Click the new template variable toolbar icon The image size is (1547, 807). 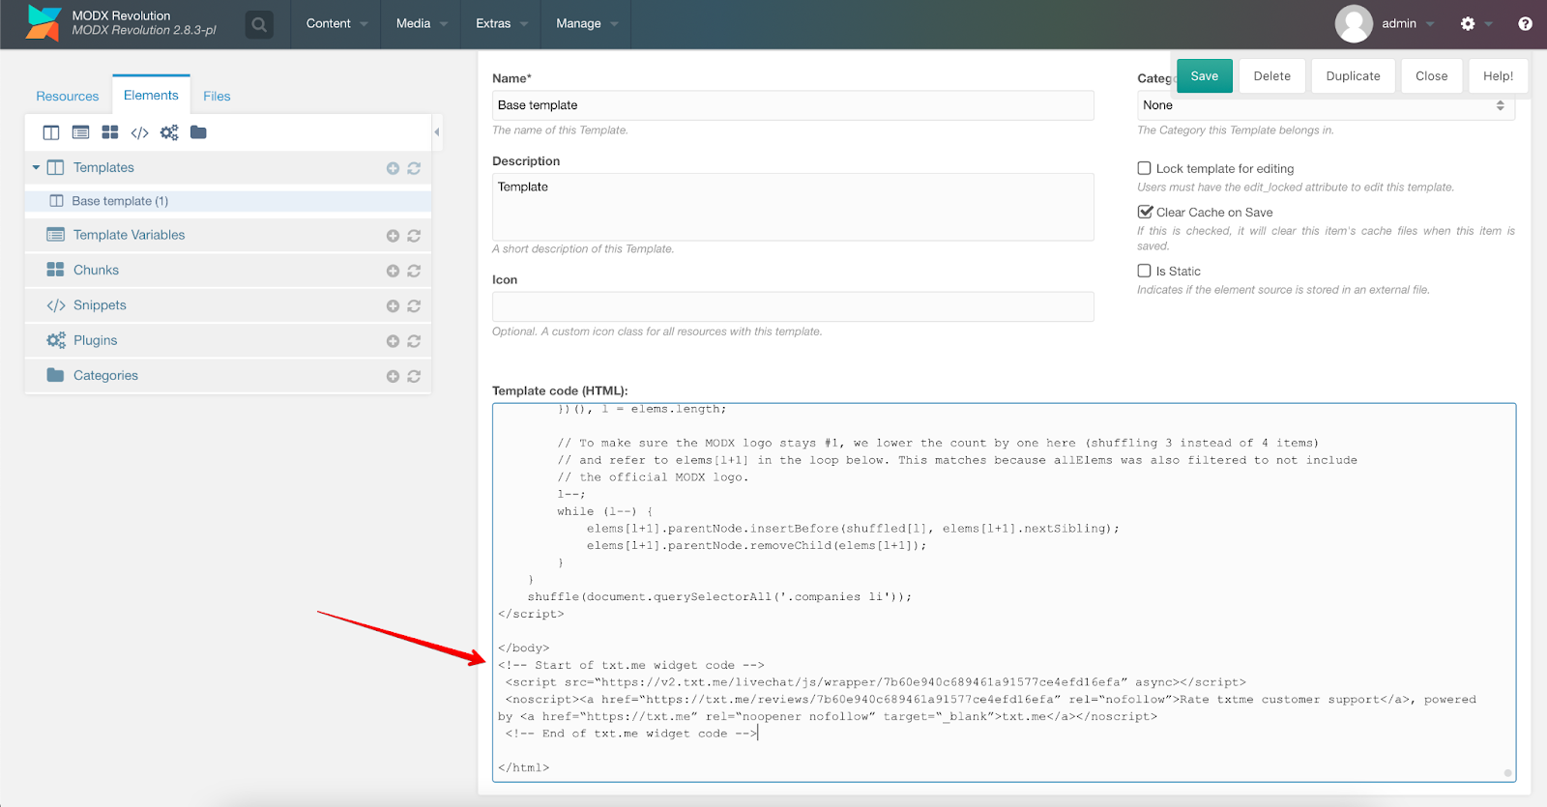click(x=81, y=132)
